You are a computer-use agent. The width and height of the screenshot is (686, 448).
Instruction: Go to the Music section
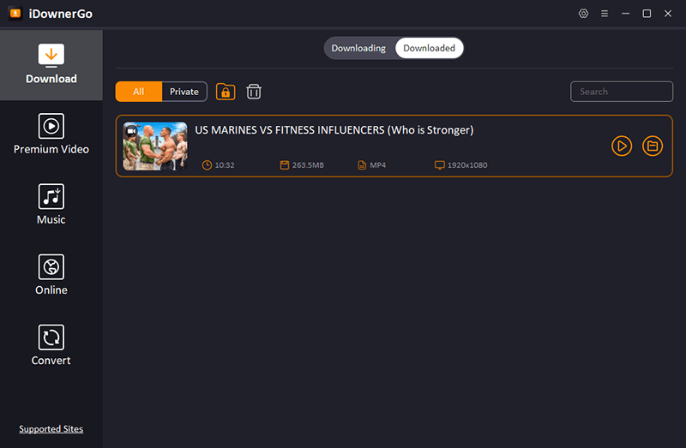(x=51, y=206)
